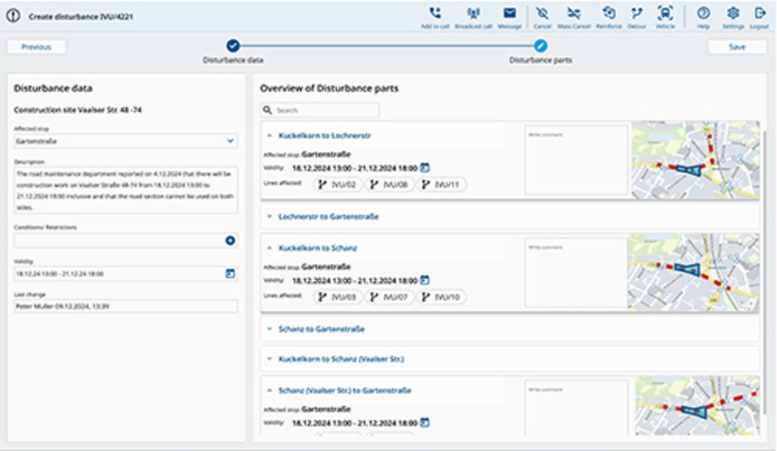777x451 pixels.
Task: Select the IVU/02 line chip
Action: [x=337, y=184]
